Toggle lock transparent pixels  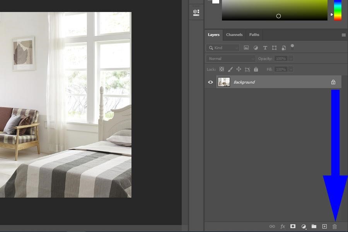222,70
